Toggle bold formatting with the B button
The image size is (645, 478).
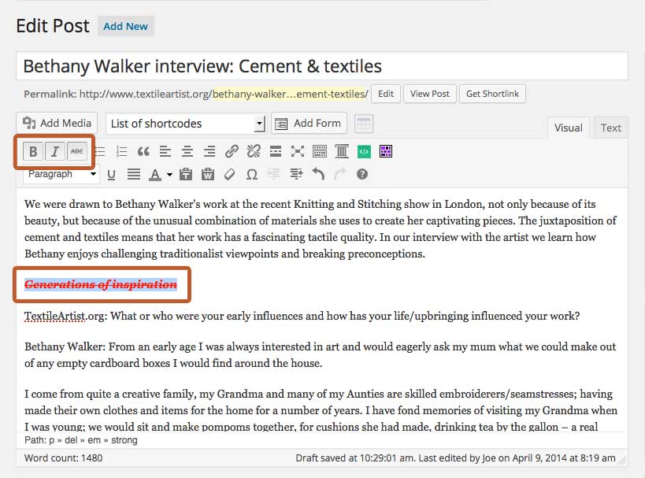pyautogui.click(x=33, y=151)
